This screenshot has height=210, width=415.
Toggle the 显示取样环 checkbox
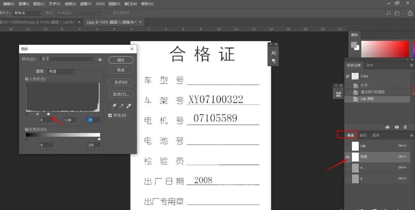point(109,13)
